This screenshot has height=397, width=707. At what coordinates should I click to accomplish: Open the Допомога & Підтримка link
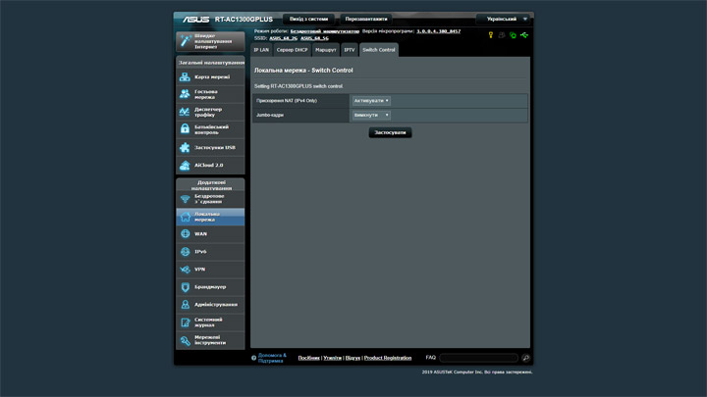[x=272, y=358]
